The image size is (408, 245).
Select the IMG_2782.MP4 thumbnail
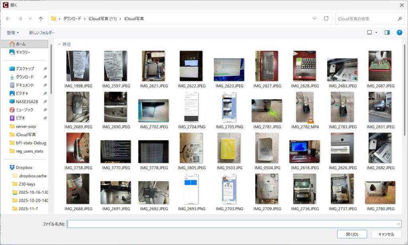pos(305,108)
